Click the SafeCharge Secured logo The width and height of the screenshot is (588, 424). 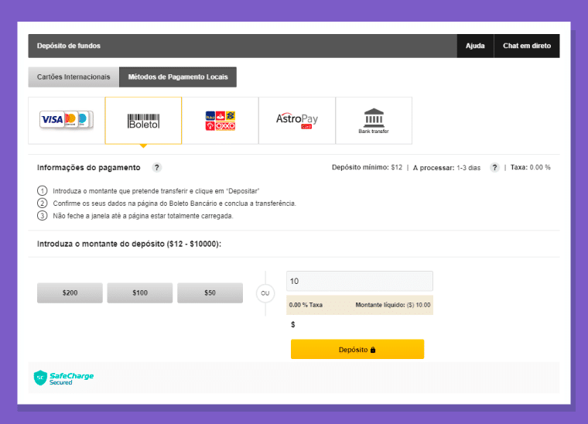click(x=63, y=378)
